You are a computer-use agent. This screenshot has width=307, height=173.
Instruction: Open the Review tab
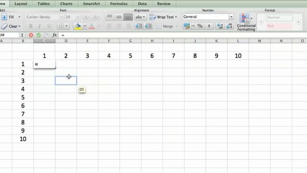point(164,4)
